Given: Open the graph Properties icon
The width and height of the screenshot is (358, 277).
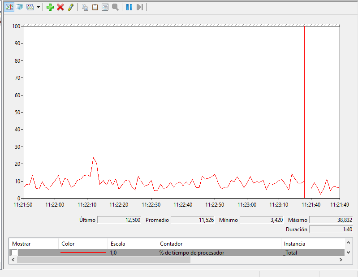Looking at the screenshot, I should (105, 7).
